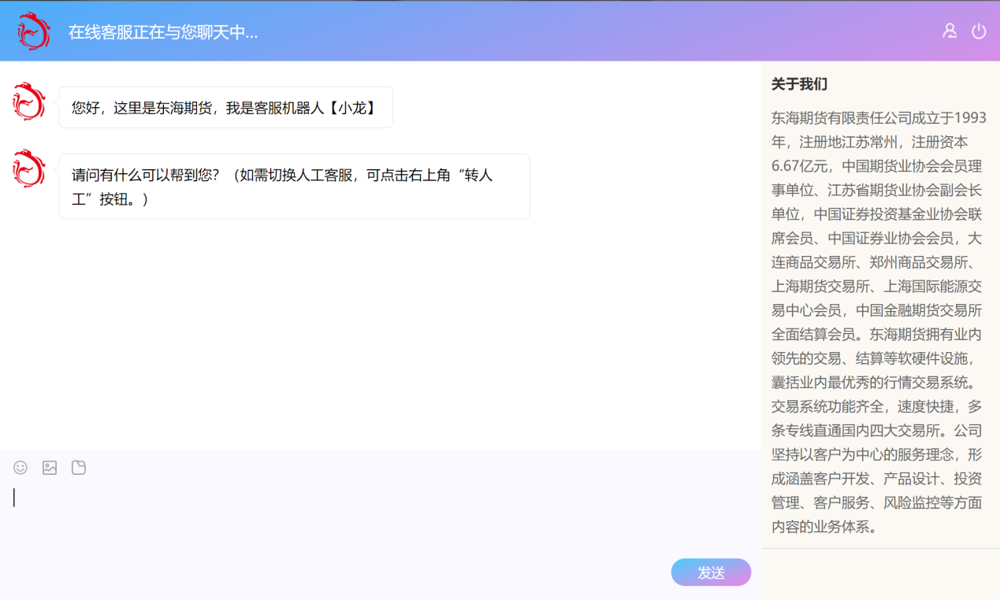Screen dimensions: 1000x600
Task: Click the red dragon logo in header
Action: coord(33,31)
